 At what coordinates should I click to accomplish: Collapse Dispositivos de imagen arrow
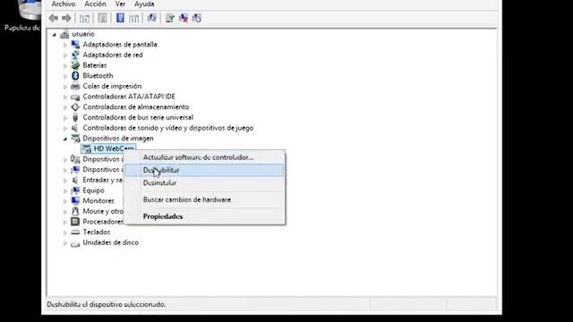(65, 140)
